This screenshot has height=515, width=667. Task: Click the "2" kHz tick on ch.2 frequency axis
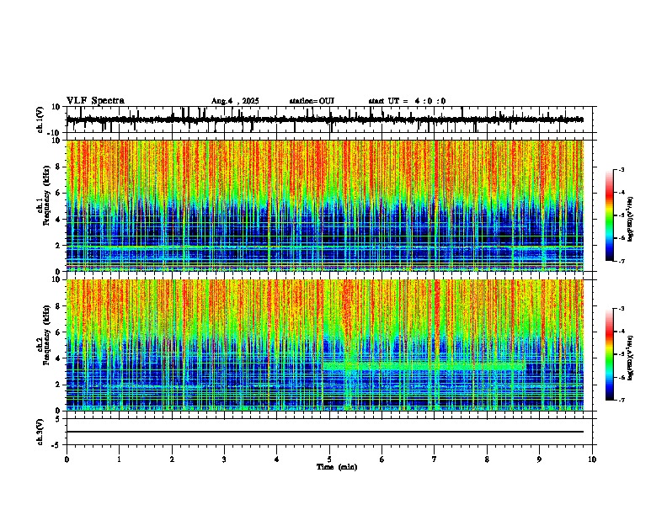point(58,385)
